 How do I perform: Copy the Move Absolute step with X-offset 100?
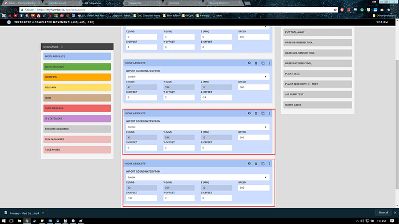263,163
